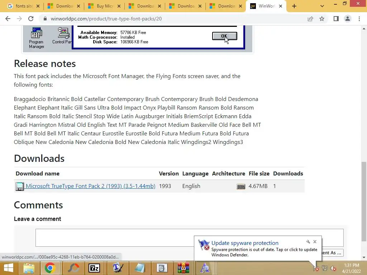Open the browser side panel
Screen dimensions: 367x275
(336, 19)
